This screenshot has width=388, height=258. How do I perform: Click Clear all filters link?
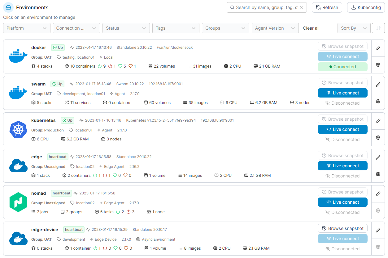pyautogui.click(x=311, y=28)
